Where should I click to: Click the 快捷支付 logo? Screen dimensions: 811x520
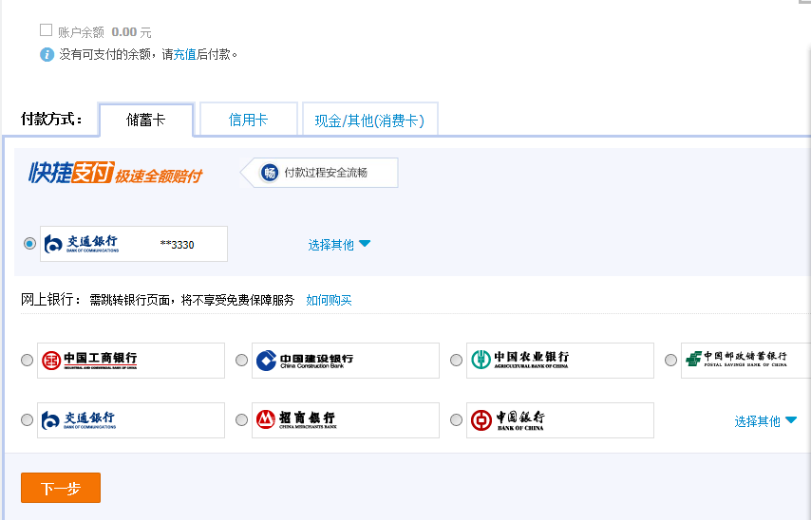(x=71, y=173)
